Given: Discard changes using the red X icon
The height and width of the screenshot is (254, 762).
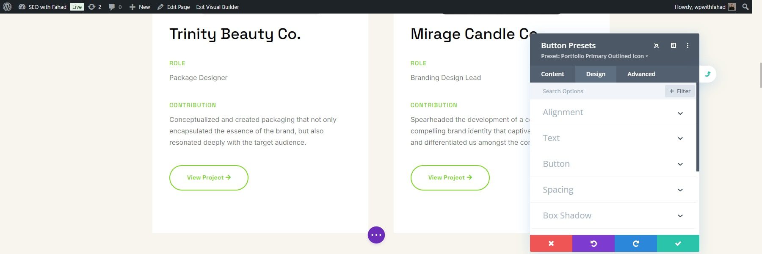Looking at the screenshot, I should (551, 243).
